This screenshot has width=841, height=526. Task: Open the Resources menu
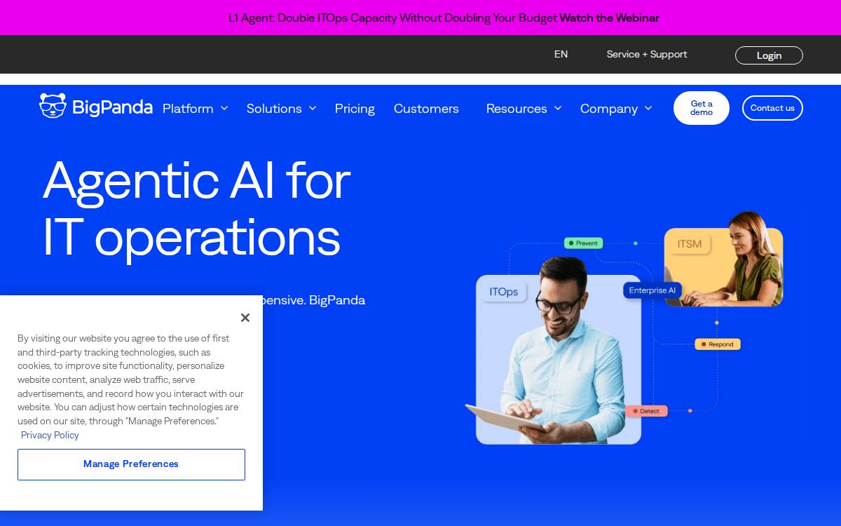click(517, 109)
